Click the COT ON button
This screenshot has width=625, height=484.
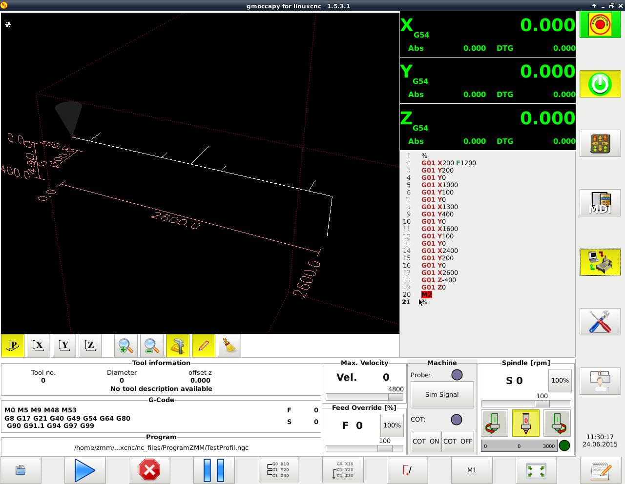click(426, 441)
